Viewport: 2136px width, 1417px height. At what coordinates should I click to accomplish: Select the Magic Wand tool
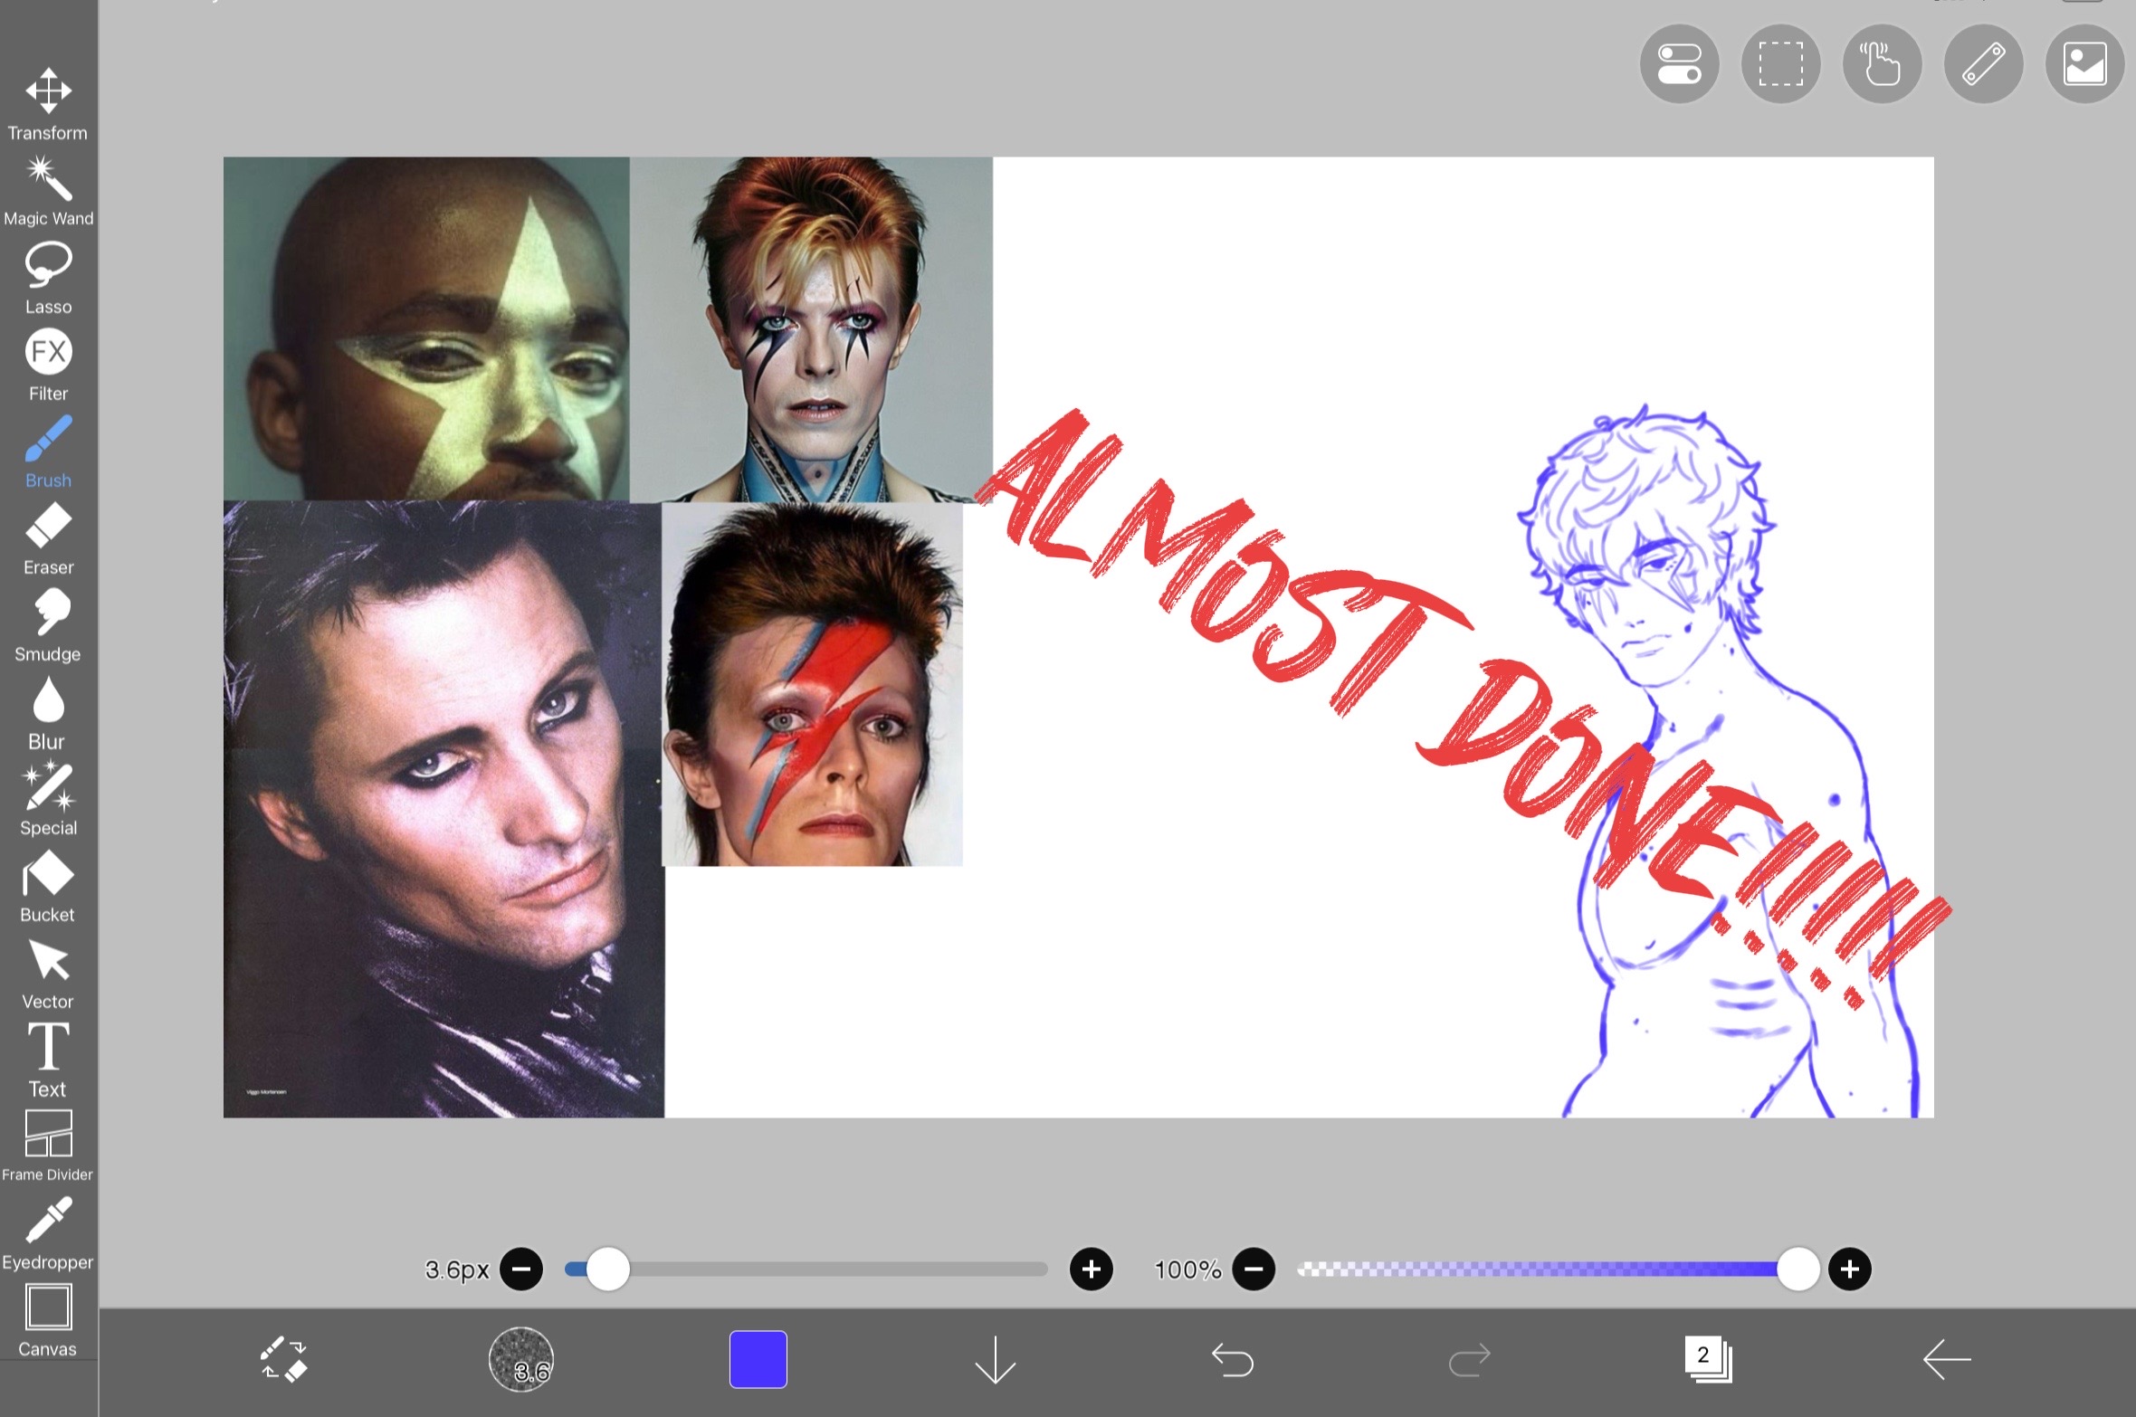click(48, 190)
